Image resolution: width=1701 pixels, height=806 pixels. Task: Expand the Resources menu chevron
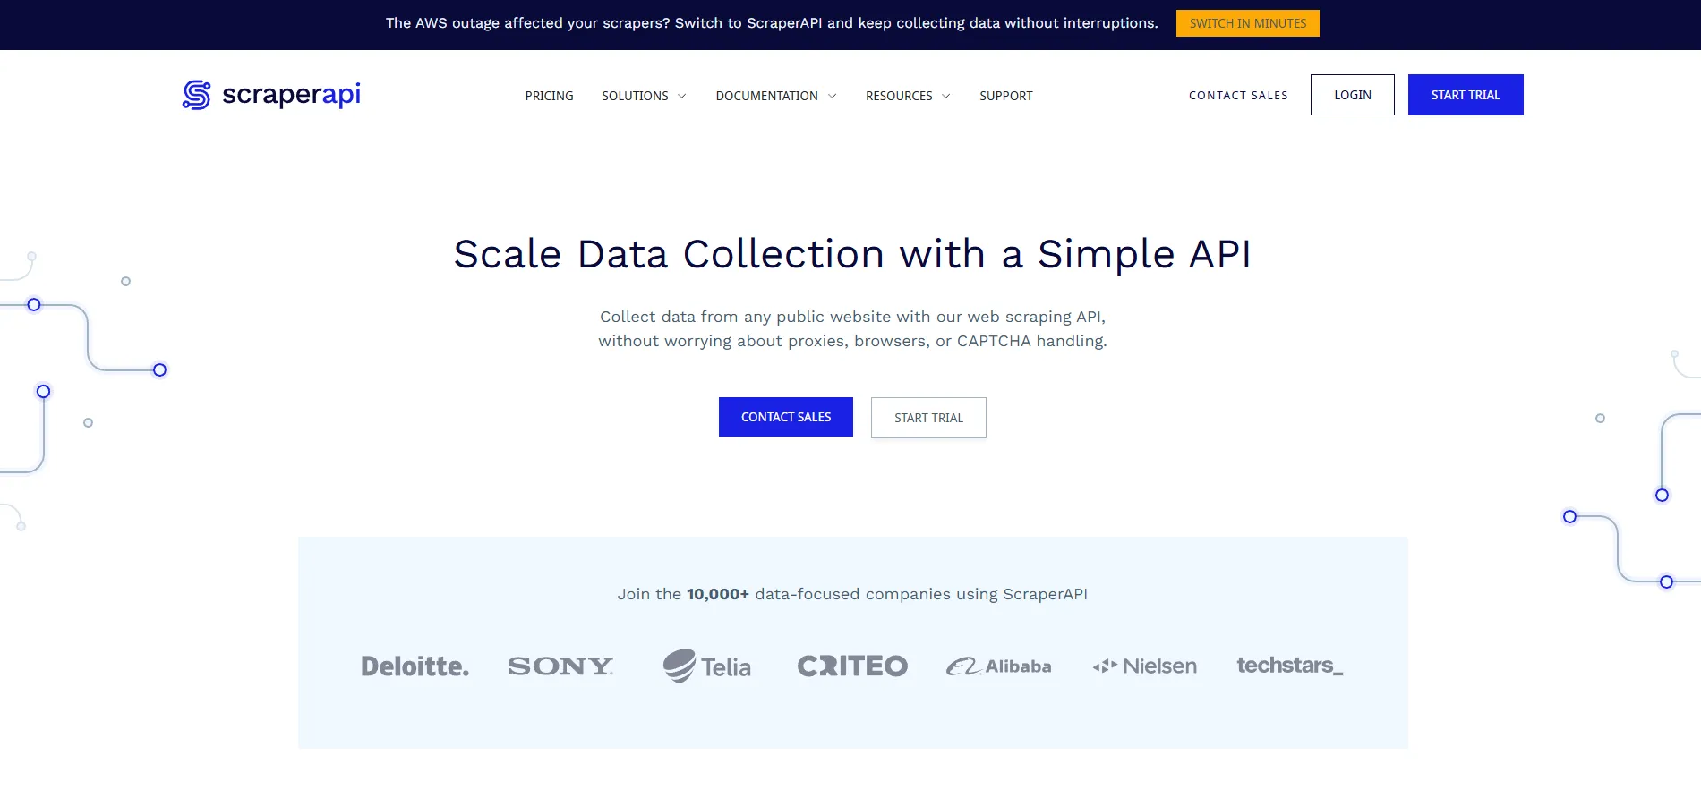pyautogui.click(x=945, y=96)
